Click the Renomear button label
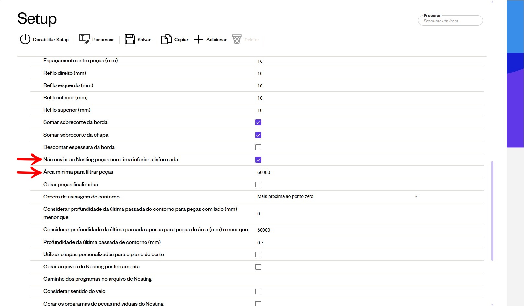524x306 pixels. (x=103, y=40)
